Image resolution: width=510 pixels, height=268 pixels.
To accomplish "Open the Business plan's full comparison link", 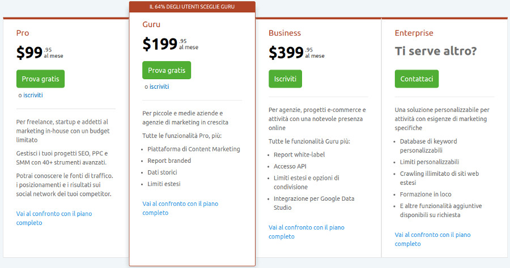I will click(306, 232).
